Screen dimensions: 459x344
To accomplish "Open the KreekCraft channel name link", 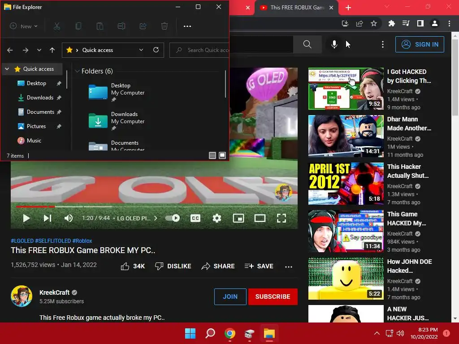I will tap(54, 292).
